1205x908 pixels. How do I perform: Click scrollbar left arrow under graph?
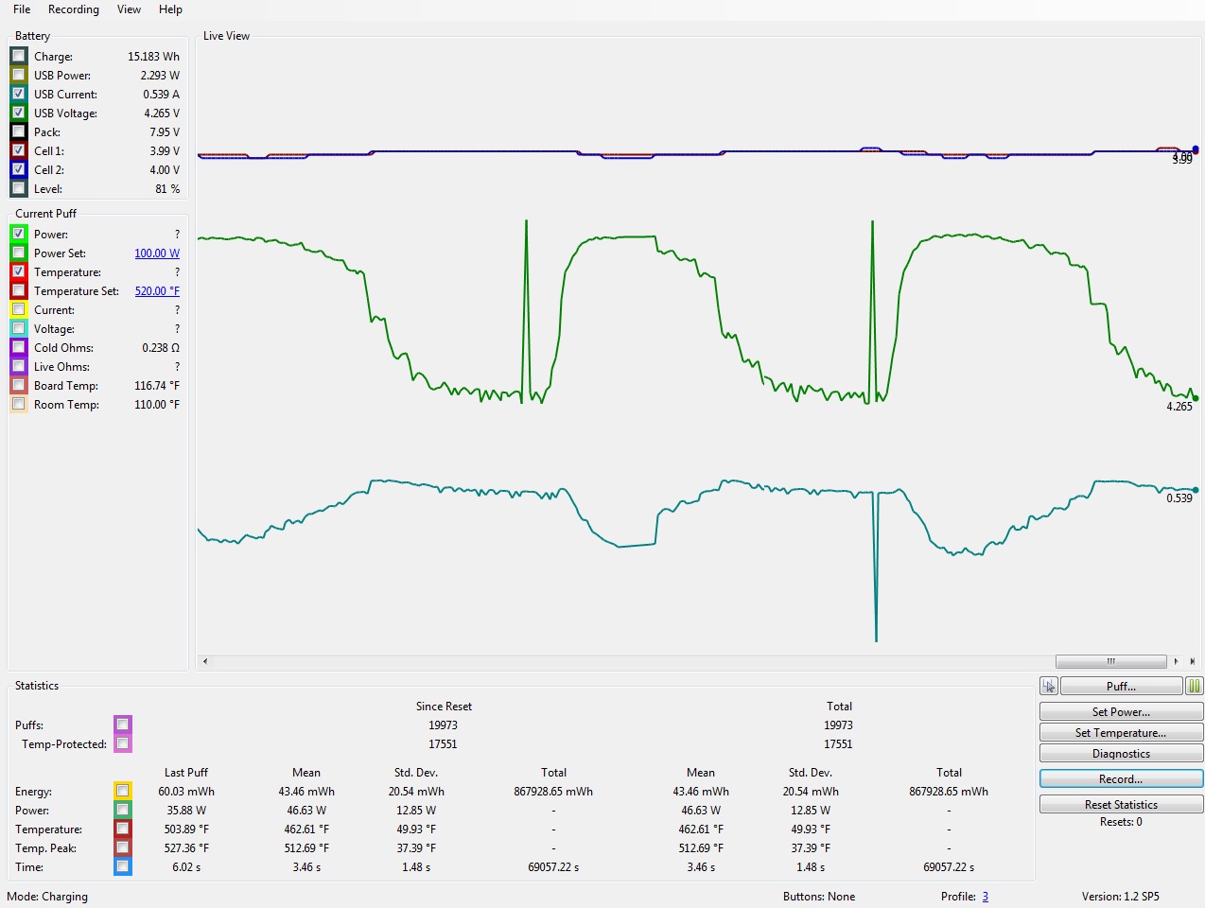tap(205, 661)
